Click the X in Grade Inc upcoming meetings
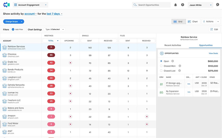Screen dimensions: 222x138 (70, 63)
